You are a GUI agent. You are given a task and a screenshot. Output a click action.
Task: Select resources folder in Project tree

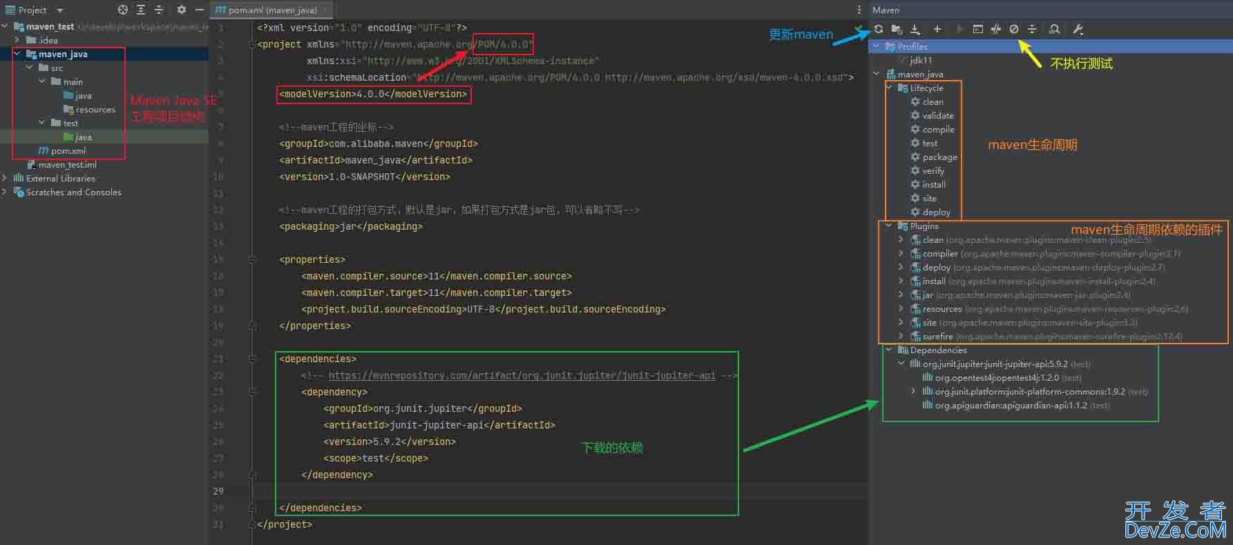(x=89, y=109)
